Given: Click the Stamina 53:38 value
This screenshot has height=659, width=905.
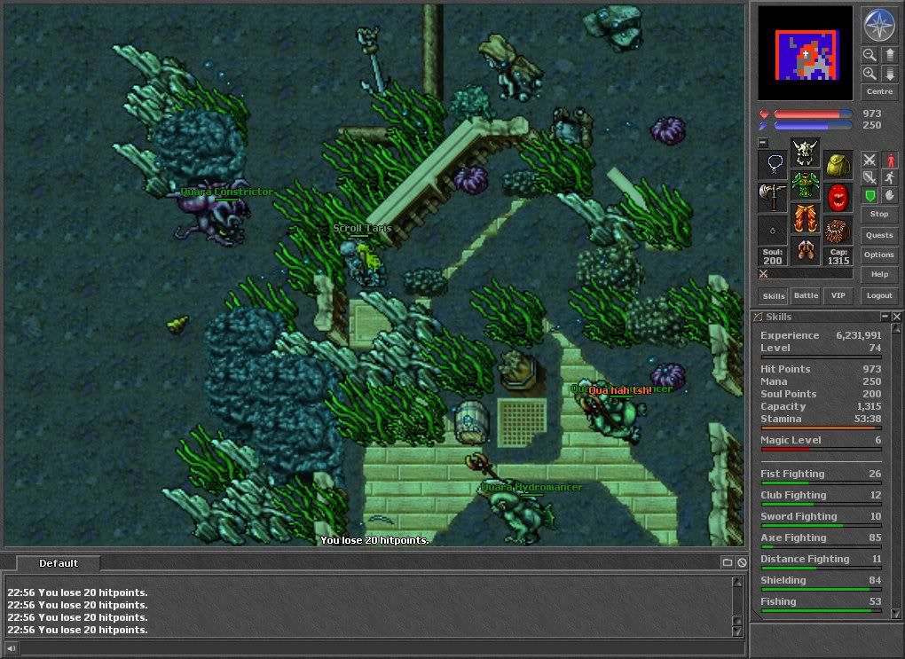Looking at the screenshot, I should [x=868, y=419].
